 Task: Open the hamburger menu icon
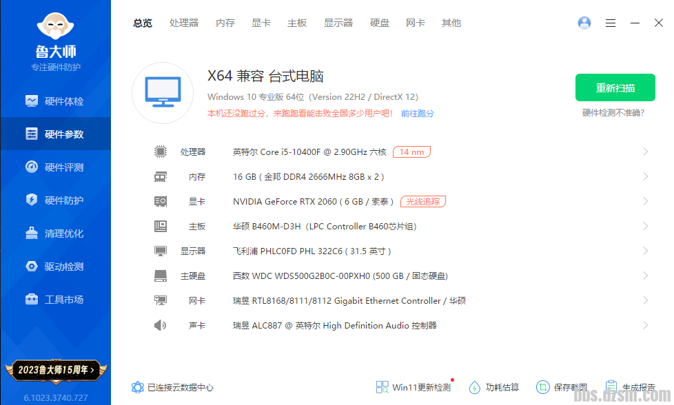pyautogui.click(x=611, y=23)
